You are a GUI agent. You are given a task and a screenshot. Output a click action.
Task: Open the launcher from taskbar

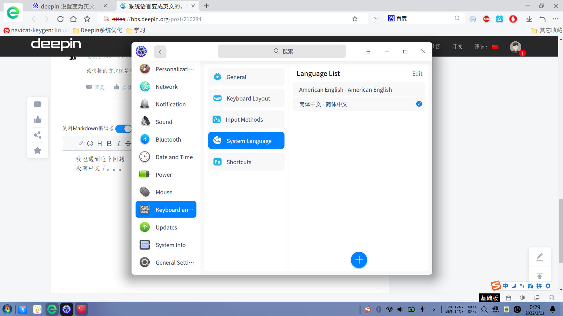(x=7, y=309)
